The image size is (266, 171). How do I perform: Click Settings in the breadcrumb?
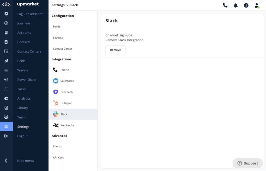click(x=58, y=5)
